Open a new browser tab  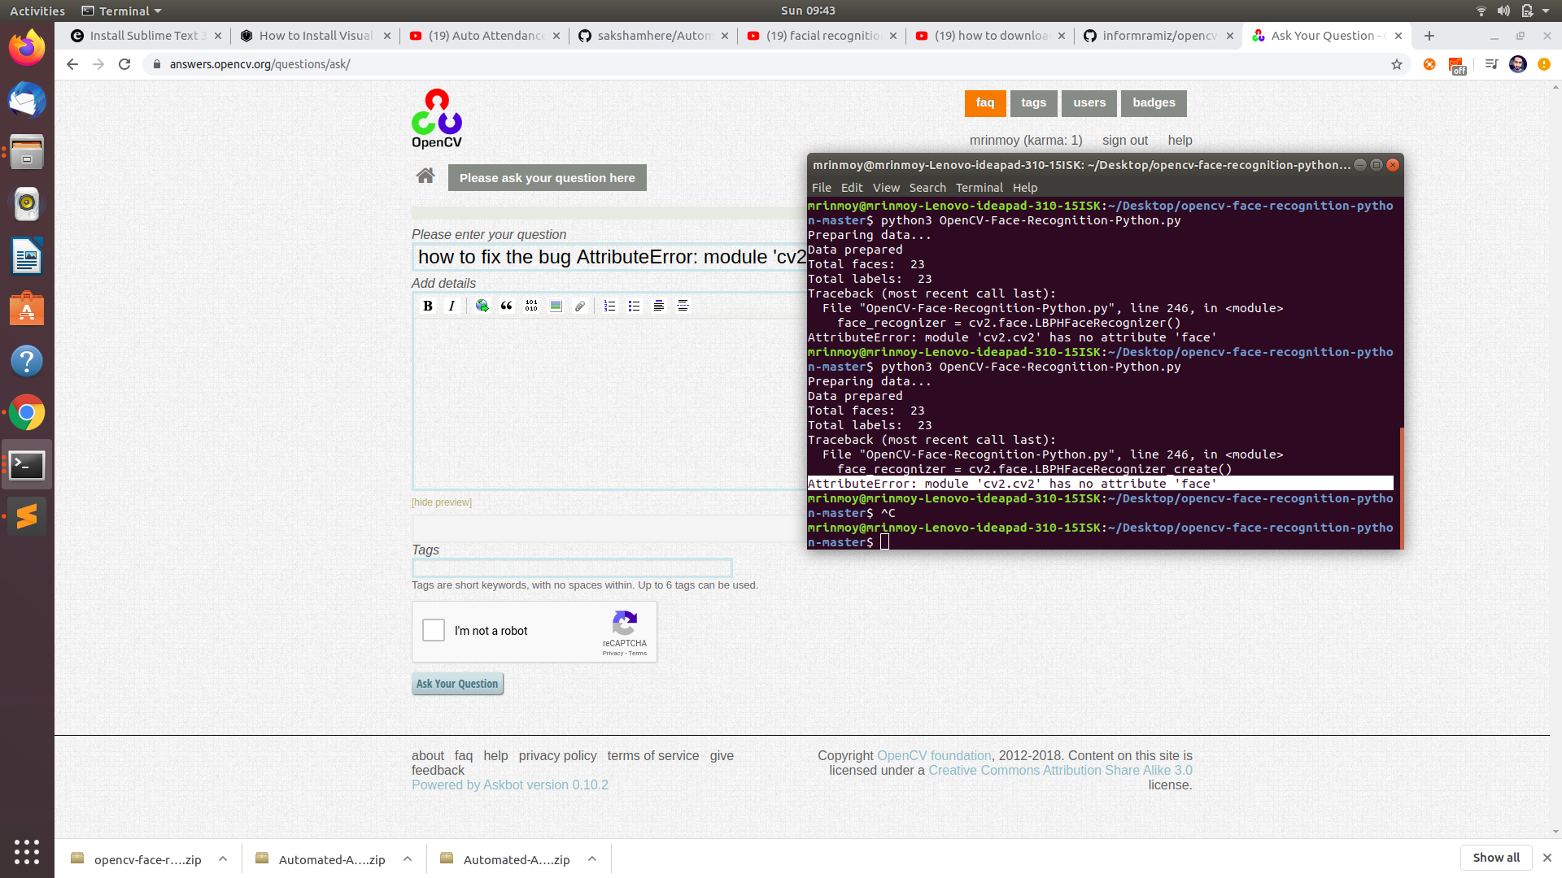(x=1429, y=36)
